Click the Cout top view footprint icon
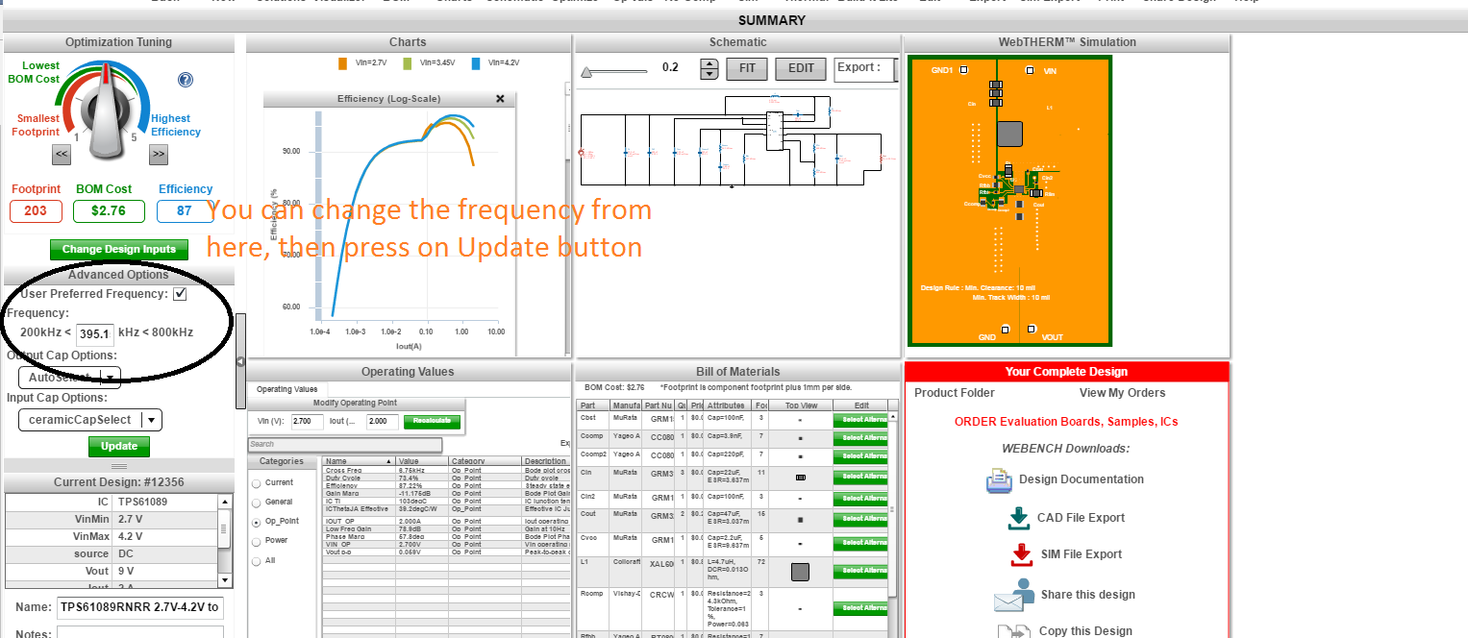The width and height of the screenshot is (1468, 638). pyautogui.click(x=800, y=519)
